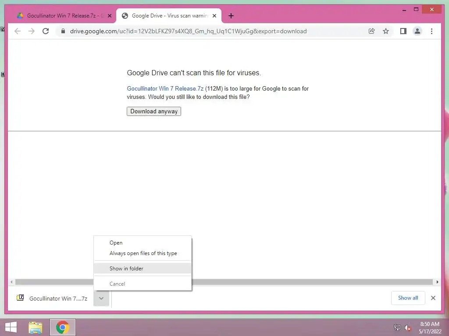Open a new browser tab

pos(231,16)
